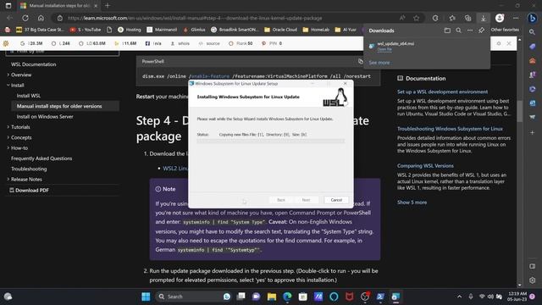This screenshot has width=542, height=305.
Task: Open PowerShell terminal from taskbar
Action: (x=380, y=297)
